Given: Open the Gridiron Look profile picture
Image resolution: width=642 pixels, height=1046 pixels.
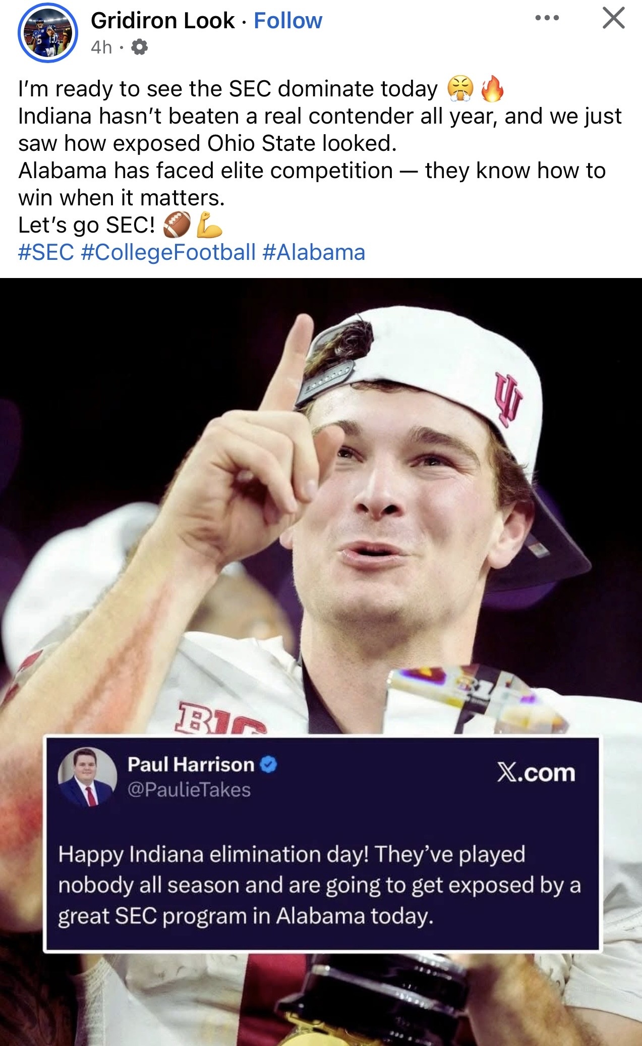Looking at the screenshot, I should [x=48, y=33].
